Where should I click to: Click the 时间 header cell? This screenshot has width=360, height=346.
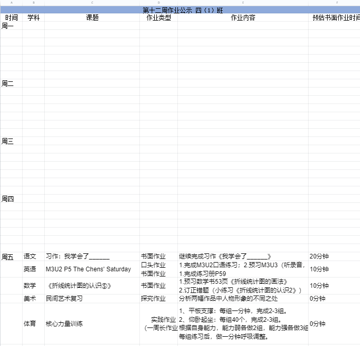(x=11, y=18)
